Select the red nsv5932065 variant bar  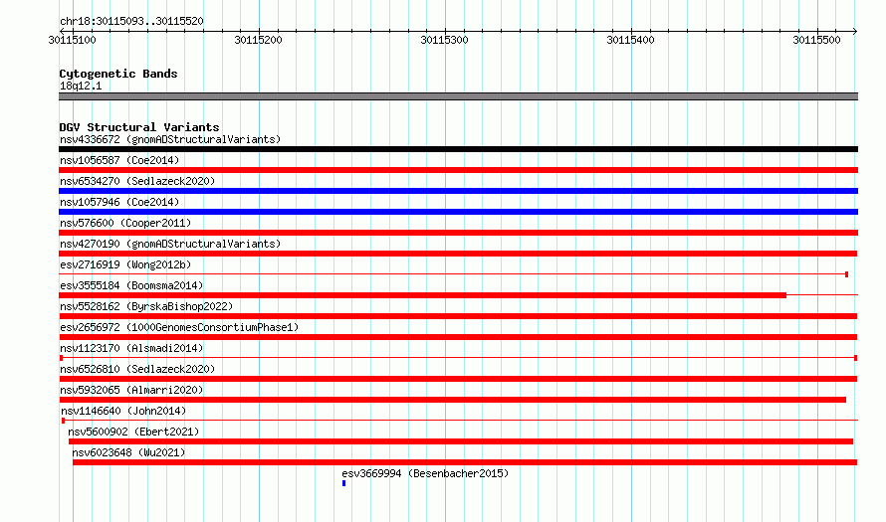452,400
